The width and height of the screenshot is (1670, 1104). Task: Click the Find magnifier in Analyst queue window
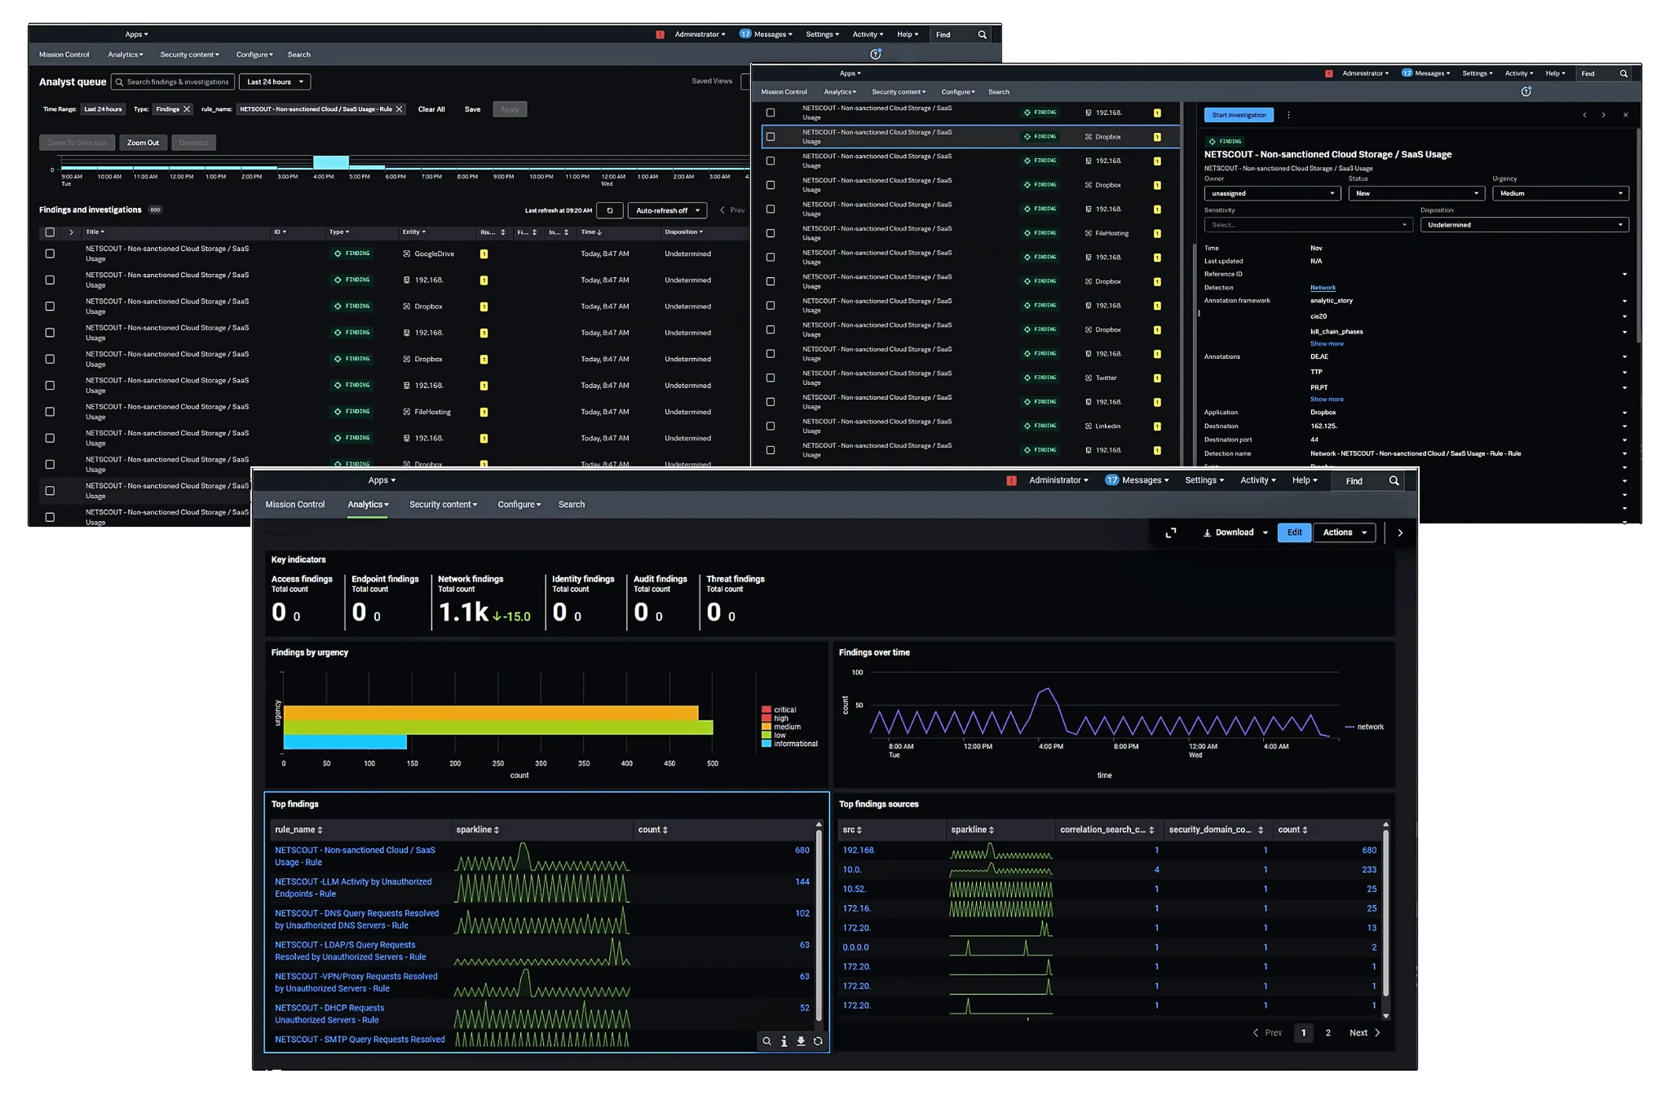(982, 35)
